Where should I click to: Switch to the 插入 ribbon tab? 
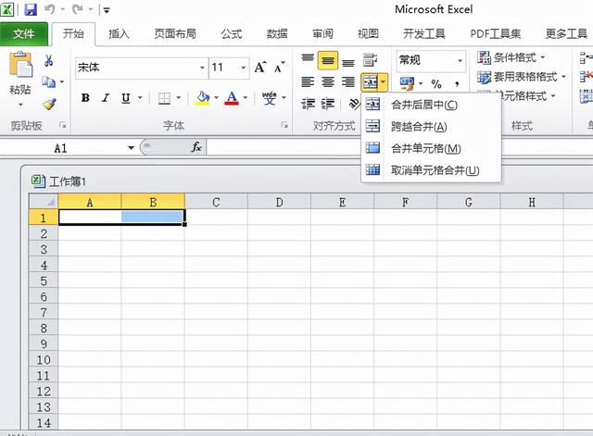119,34
